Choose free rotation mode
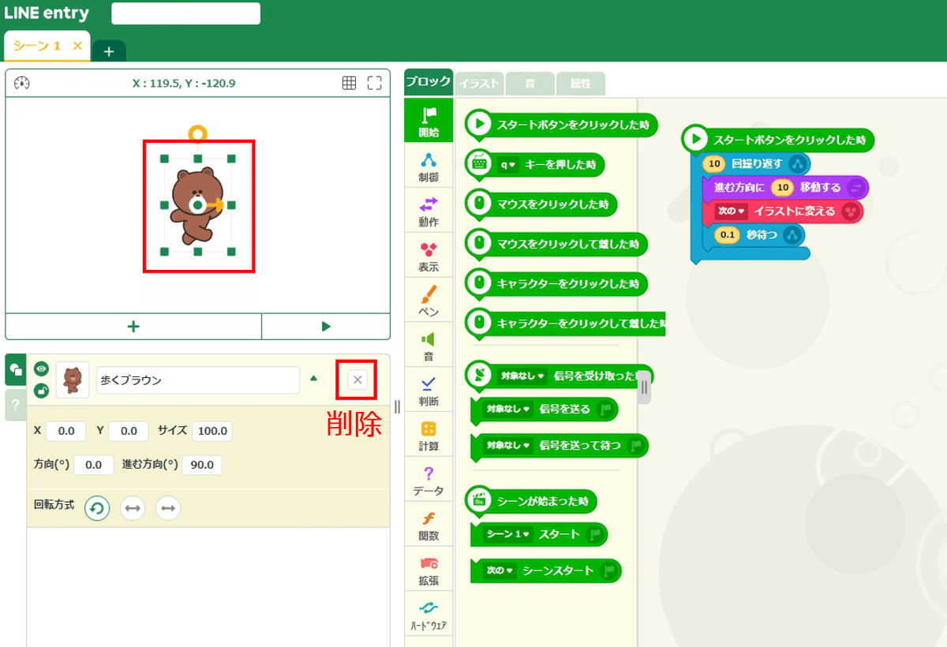The image size is (947, 647). [x=97, y=508]
